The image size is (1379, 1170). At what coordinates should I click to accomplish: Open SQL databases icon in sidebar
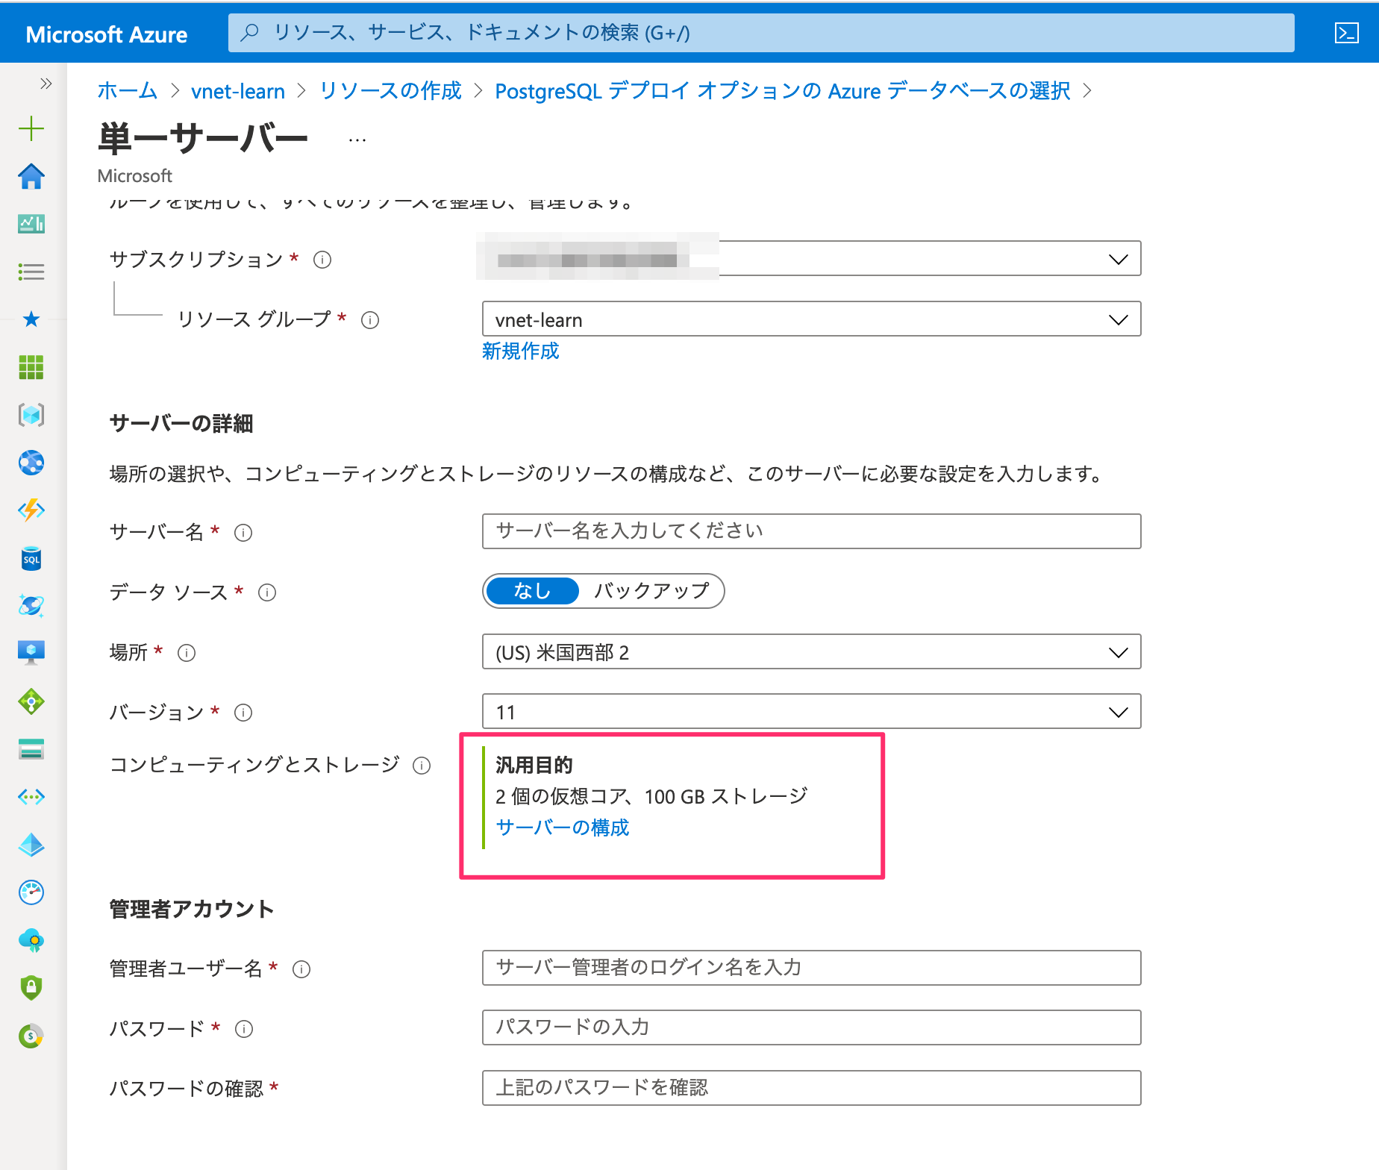pos(31,559)
